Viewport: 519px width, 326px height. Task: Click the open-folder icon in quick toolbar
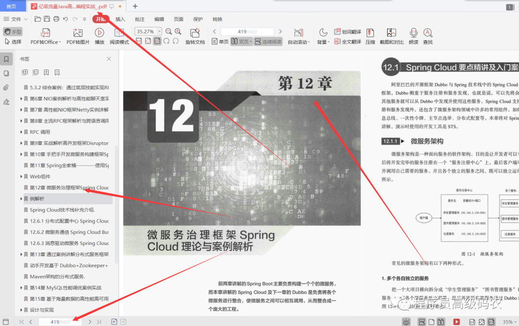[x=38, y=19]
